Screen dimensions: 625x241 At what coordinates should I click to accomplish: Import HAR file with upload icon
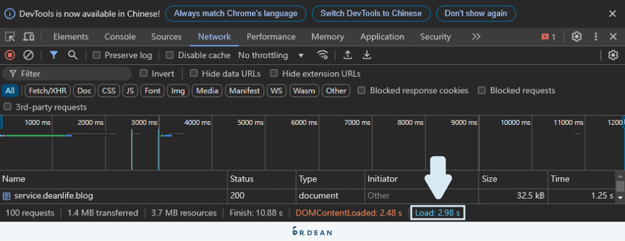[x=347, y=55]
